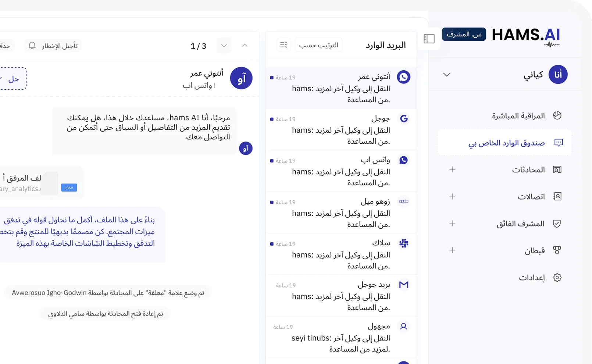Click the أنا avatar in sidebar
The image size is (592, 364).
point(558,74)
